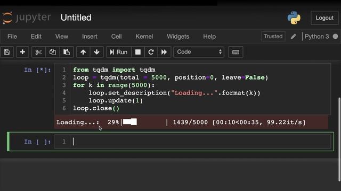Open the cell type Code dropdown
The image size is (341, 191).
(x=199, y=52)
